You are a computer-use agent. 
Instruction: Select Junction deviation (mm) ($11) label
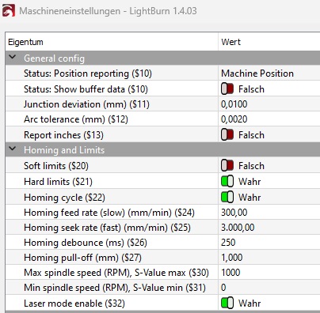(x=86, y=104)
